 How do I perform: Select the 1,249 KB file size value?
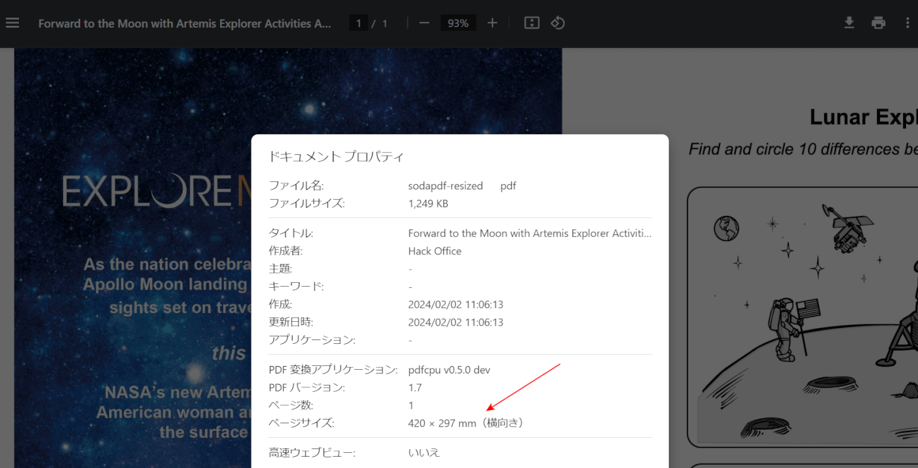pyautogui.click(x=428, y=203)
